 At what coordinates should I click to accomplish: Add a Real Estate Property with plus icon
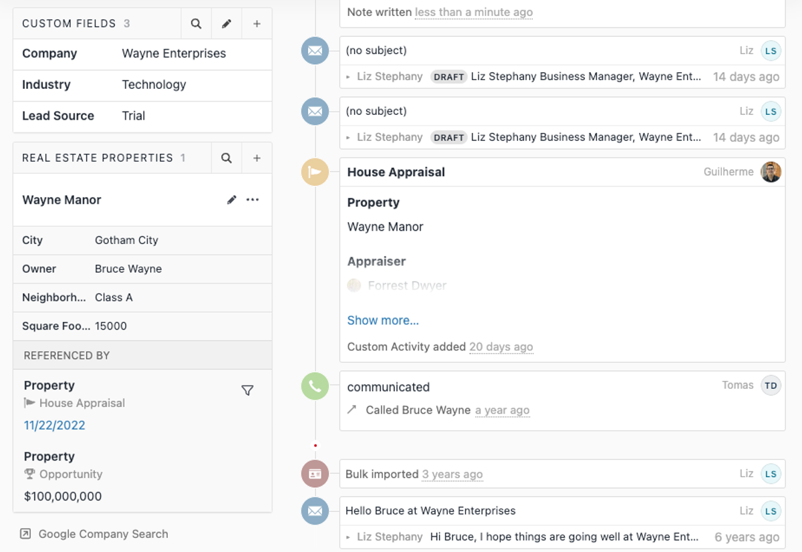[257, 158]
